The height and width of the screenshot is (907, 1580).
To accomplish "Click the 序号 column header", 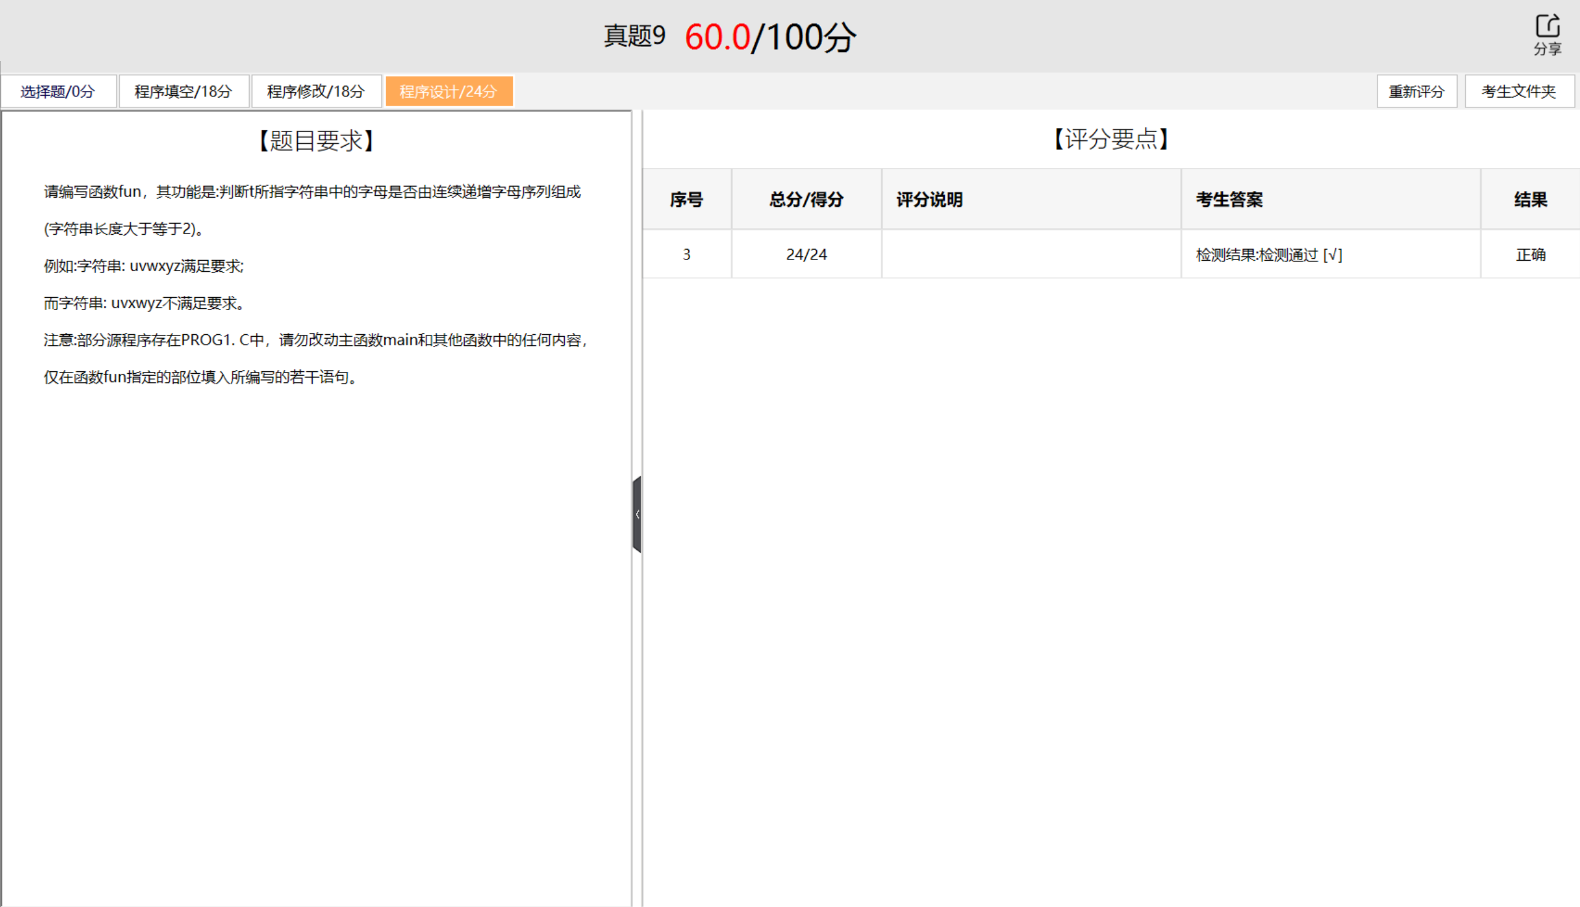I will click(x=686, y=200).
